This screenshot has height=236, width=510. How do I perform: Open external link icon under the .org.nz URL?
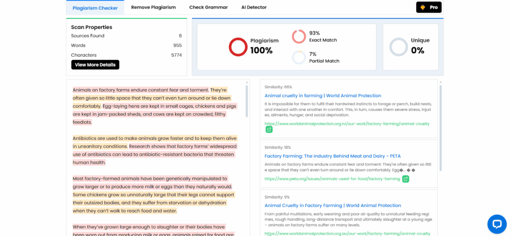[x=269, y=130]
